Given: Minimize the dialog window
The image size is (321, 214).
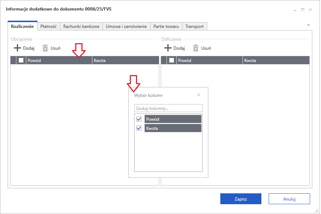Looking at the screenshot, I should coord(295,9).
